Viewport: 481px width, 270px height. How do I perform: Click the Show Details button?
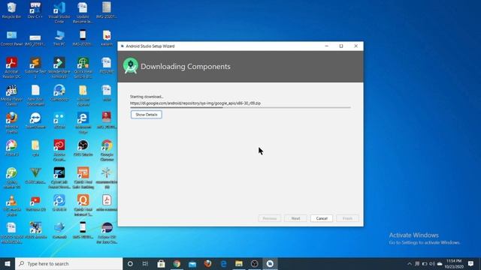click(x=147, y=115)
